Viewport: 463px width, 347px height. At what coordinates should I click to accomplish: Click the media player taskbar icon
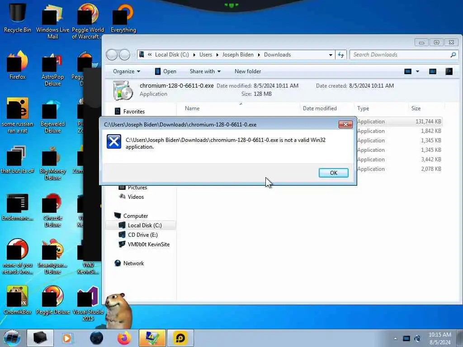coord(67,338)
